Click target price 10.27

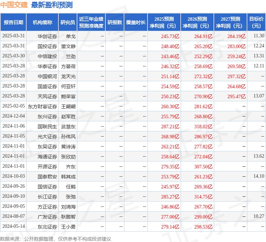pyautogui.click(x=259, y=216)
